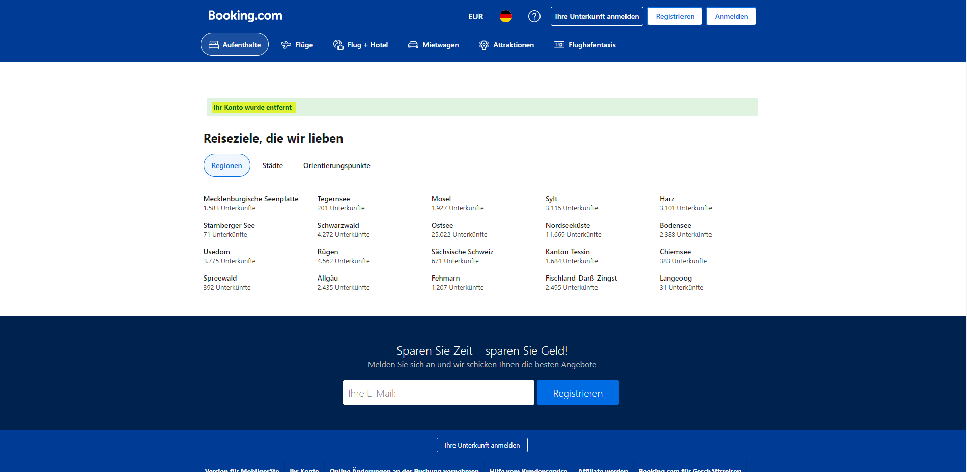The image size is (967, 472).
Task: Open the German flag language selector
Action: click(x=505, y=16)
